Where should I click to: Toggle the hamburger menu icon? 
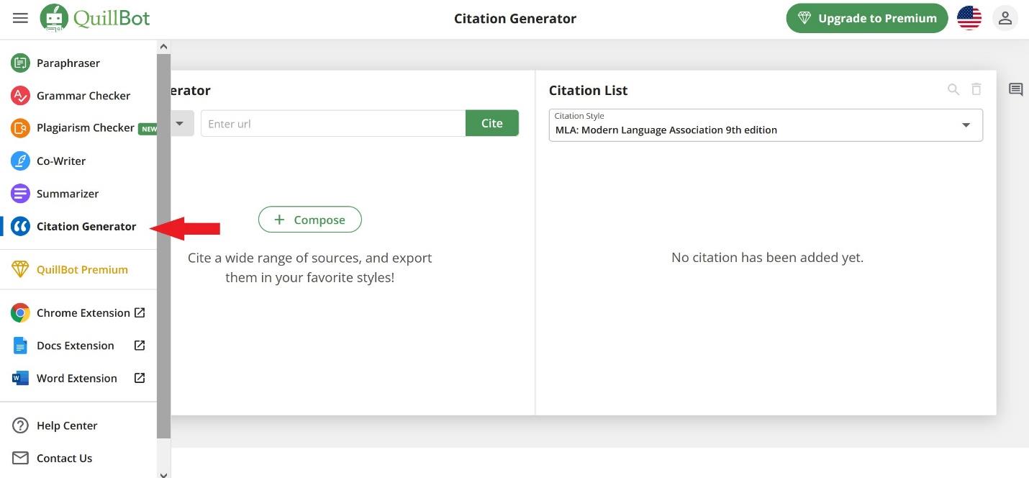20,18
